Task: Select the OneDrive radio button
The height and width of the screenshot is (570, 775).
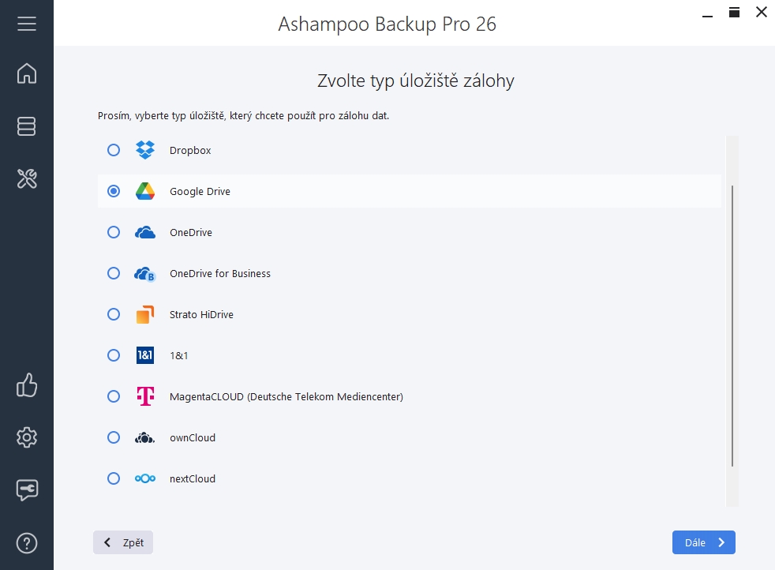Action: (114, 232)
